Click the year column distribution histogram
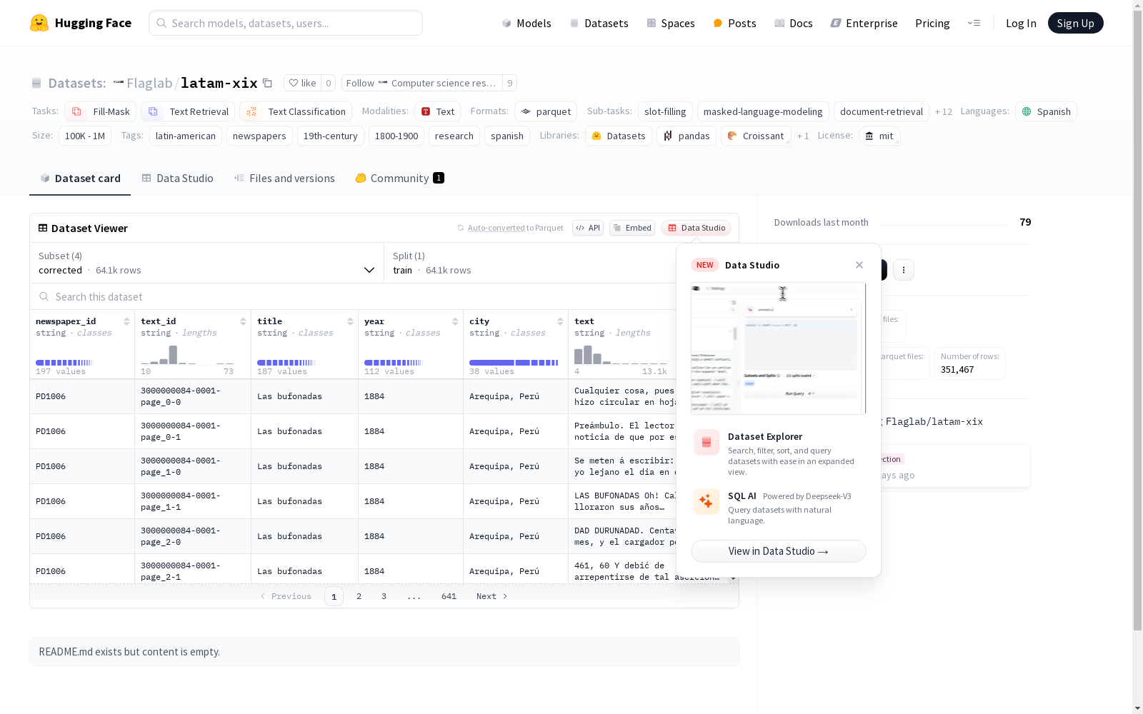 (x=394, y=363)
